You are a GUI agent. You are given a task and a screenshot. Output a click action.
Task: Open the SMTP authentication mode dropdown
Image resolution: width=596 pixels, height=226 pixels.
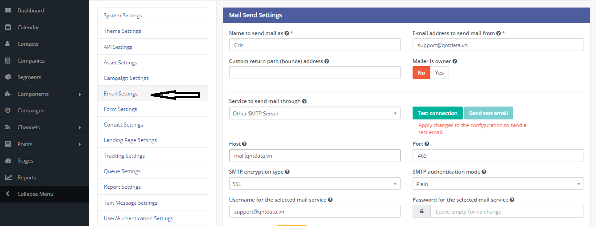(x=498, y=184)
